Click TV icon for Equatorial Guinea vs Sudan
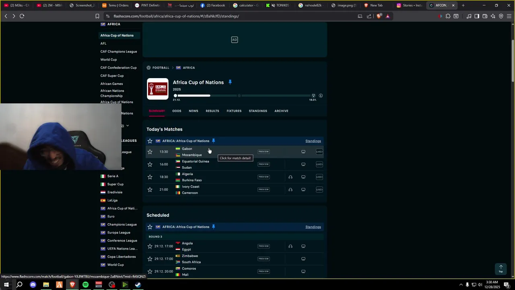 303,164
